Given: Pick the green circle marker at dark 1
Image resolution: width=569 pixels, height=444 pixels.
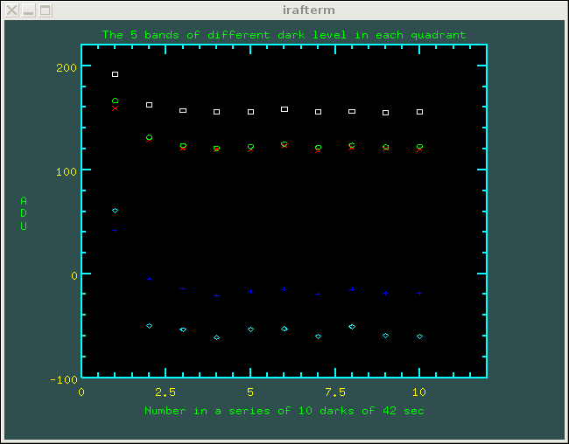Looking at the screenshot, I should point(115,101).
